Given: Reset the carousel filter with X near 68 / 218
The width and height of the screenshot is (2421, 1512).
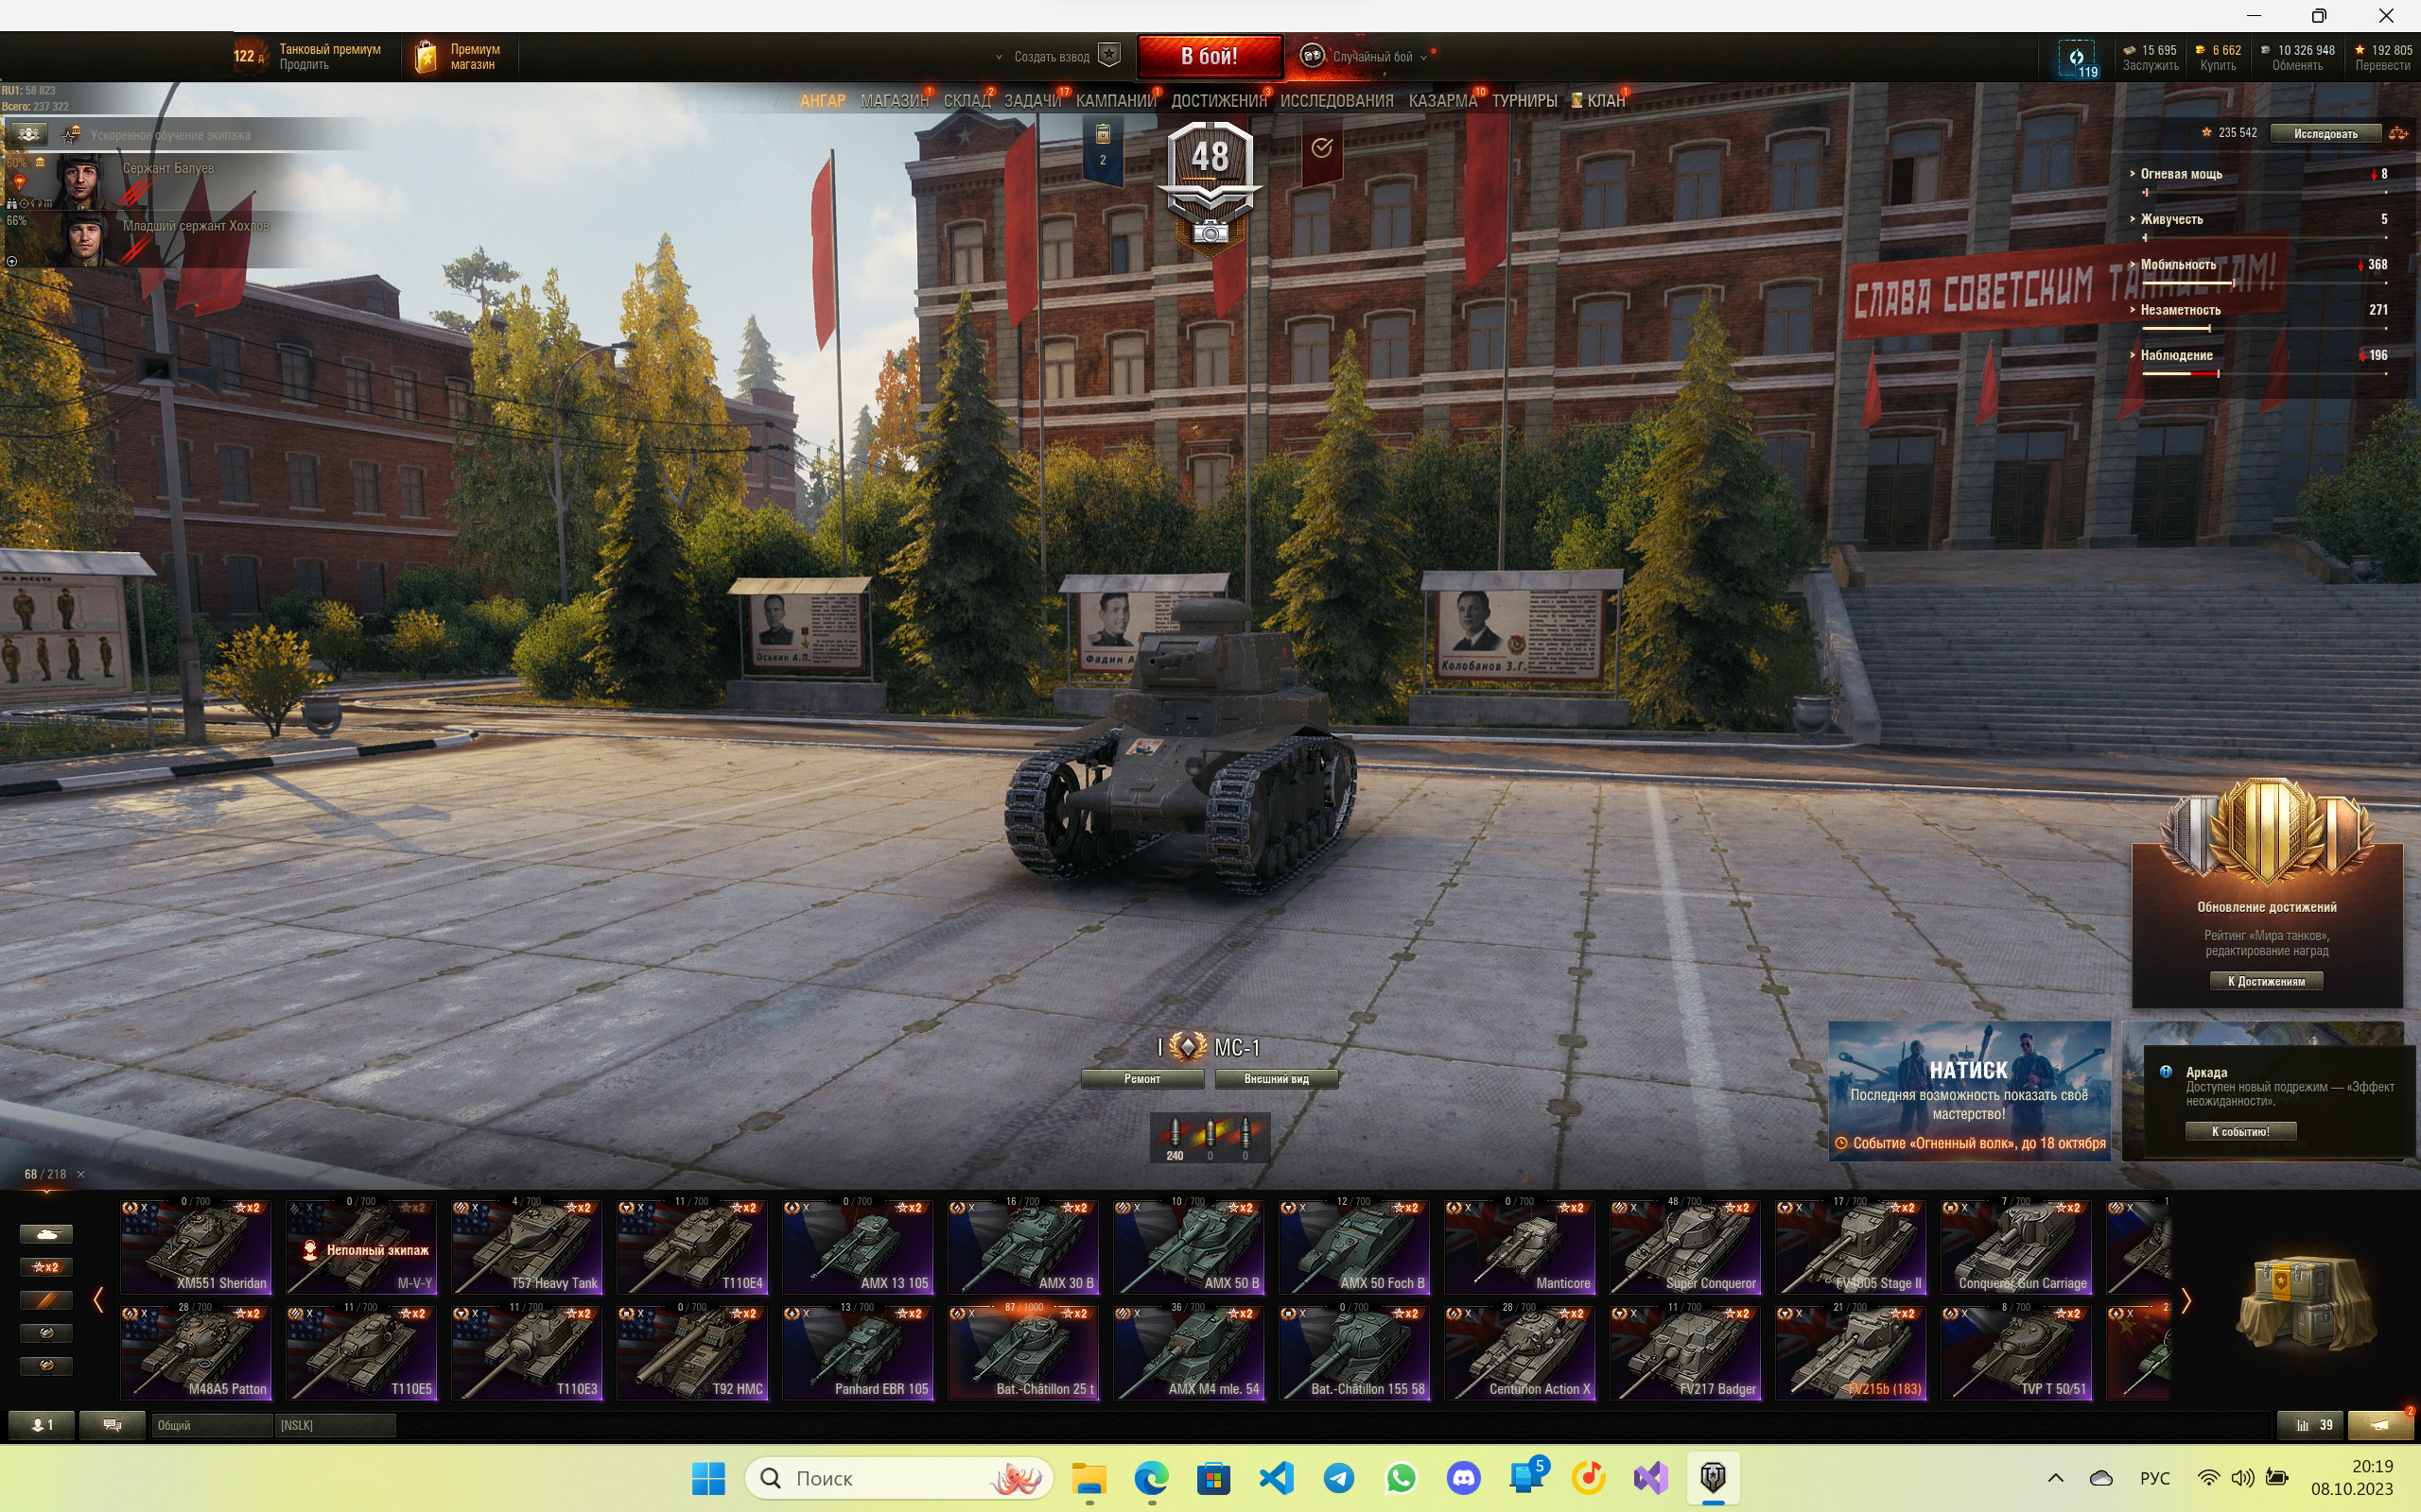Looking at the screenshot, I should pyautogui.click(x=81, y=1174).
